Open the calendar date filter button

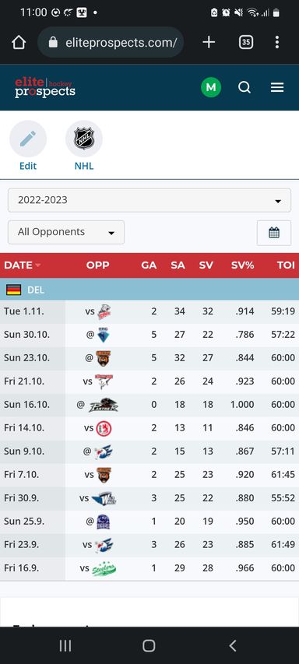(x=274, y=233)
